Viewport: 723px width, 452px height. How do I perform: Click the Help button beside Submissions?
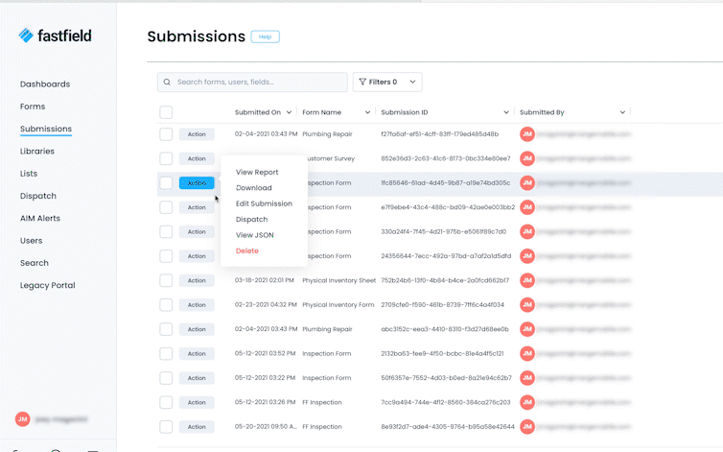[265, 36]
